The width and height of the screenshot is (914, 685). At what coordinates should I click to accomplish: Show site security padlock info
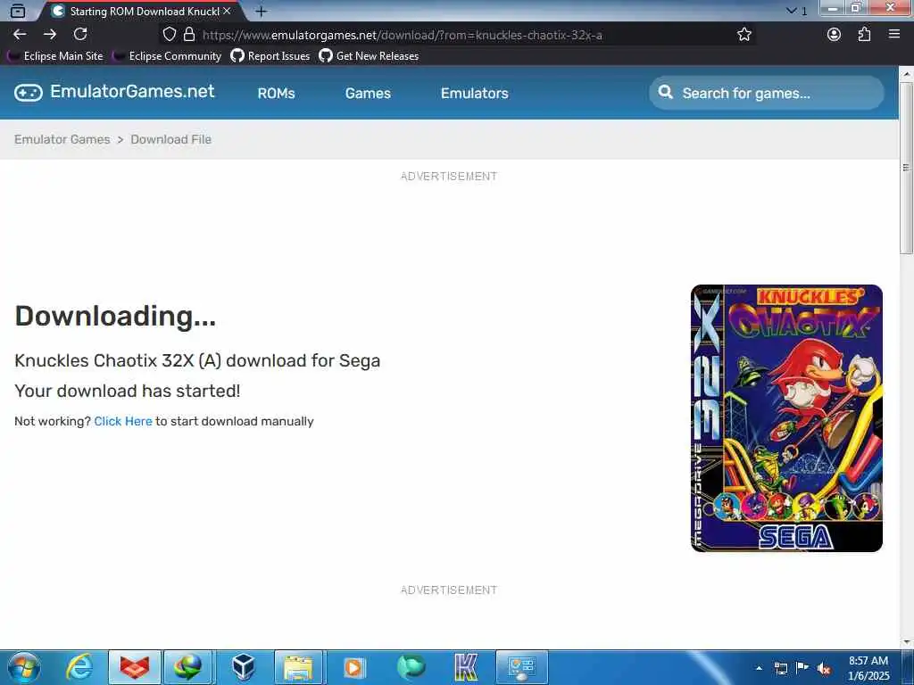pyautogui.click(x=189, y=35)
